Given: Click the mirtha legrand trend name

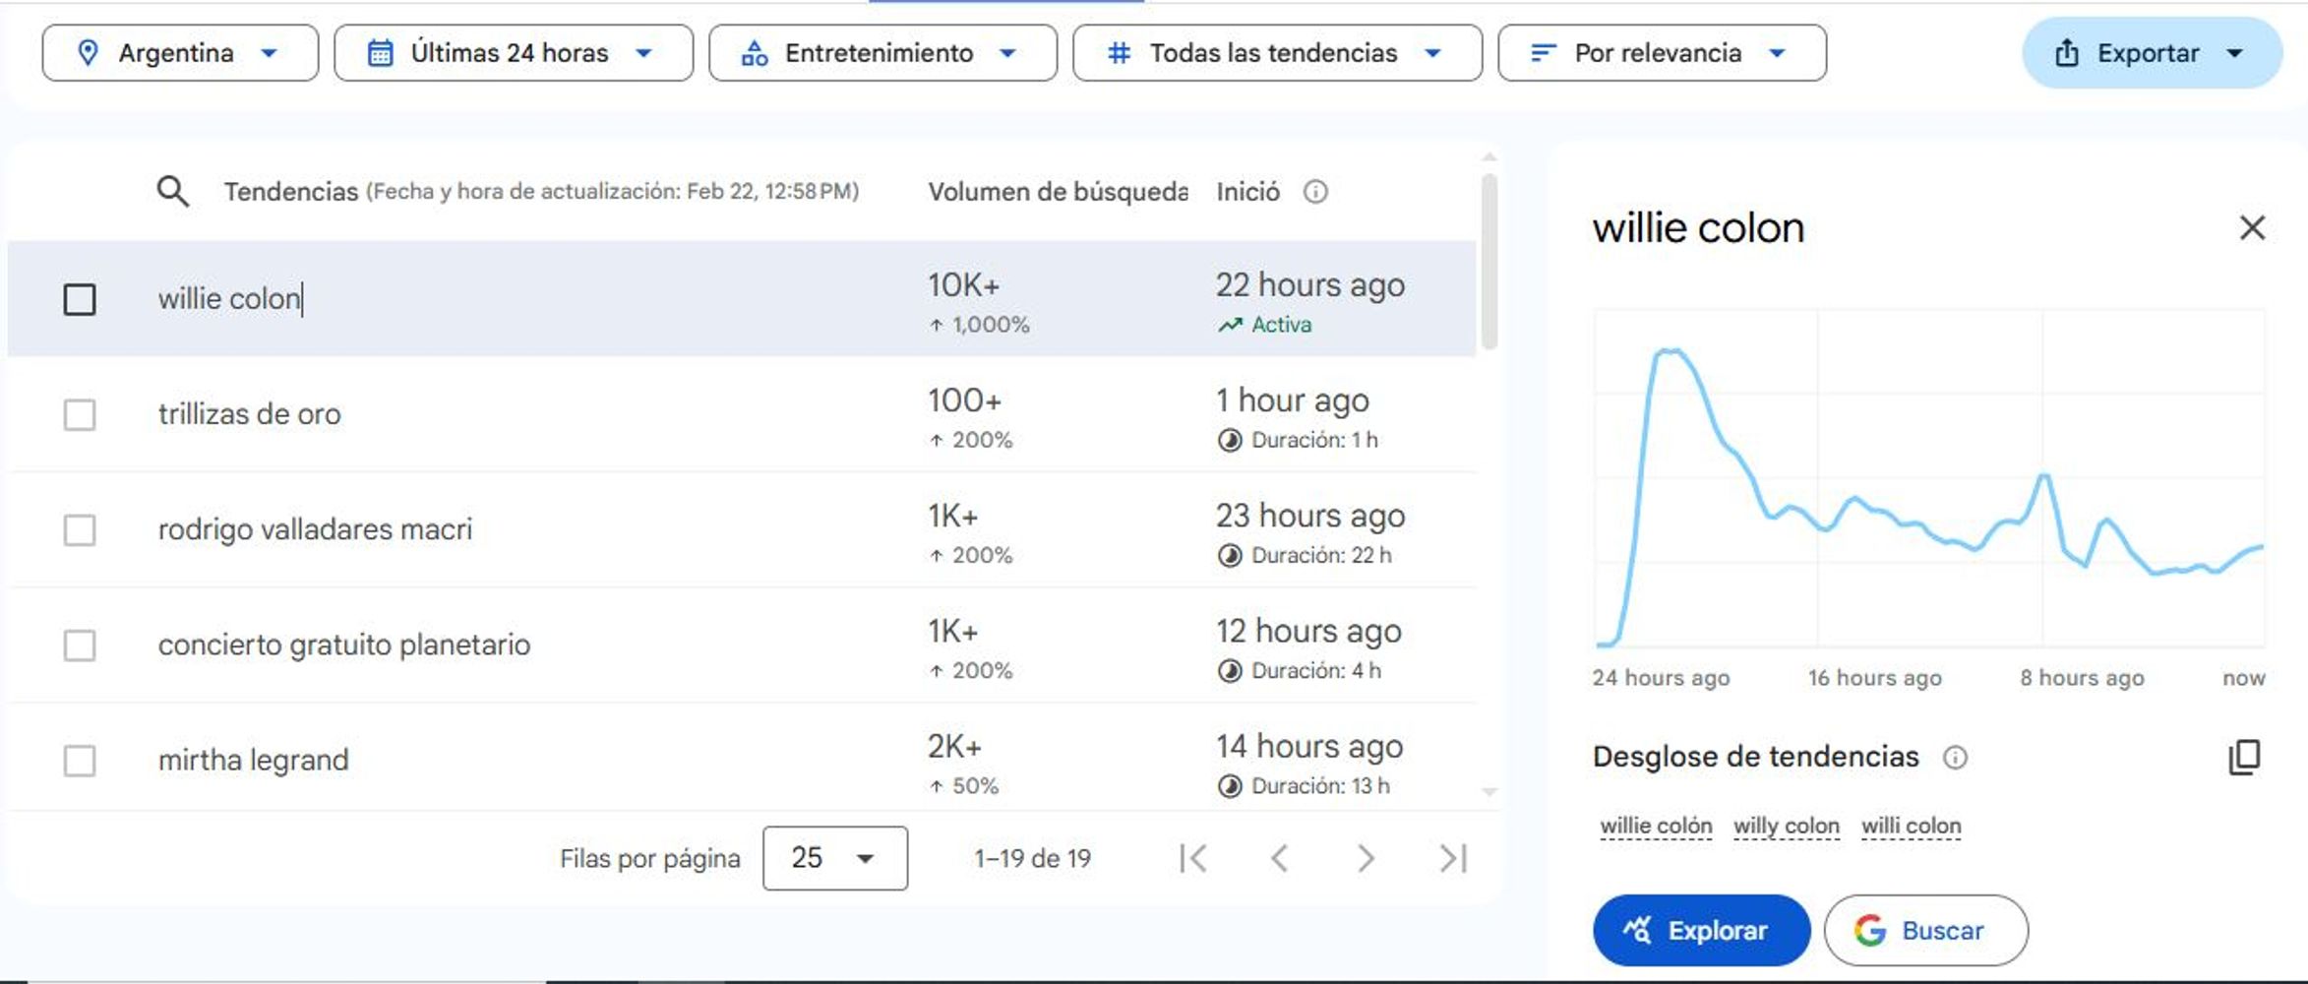Looking at the screenshot, I should tap(254, 760).
